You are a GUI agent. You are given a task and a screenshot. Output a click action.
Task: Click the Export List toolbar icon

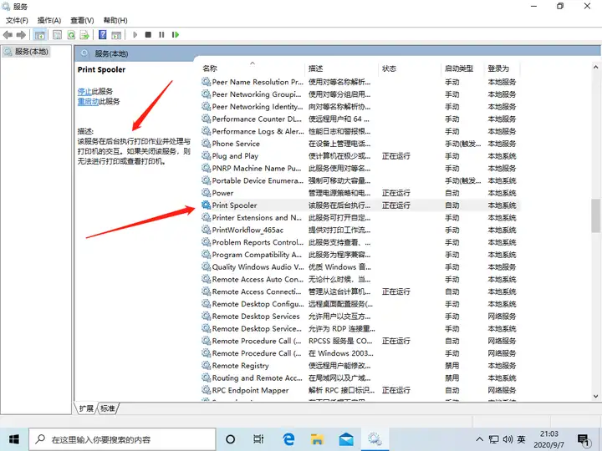pos(84,35)
